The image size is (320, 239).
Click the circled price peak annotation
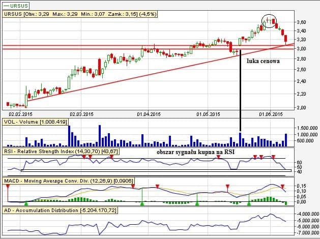(269, 20)
